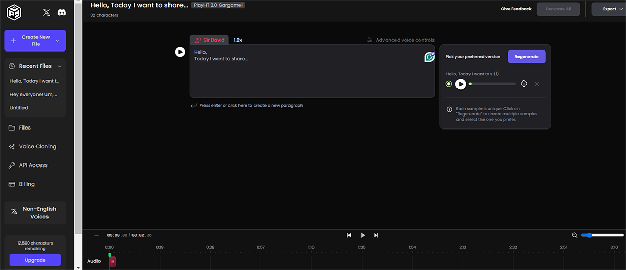Play the sample audio version
The image size is (626, 270).
[461, 84]
